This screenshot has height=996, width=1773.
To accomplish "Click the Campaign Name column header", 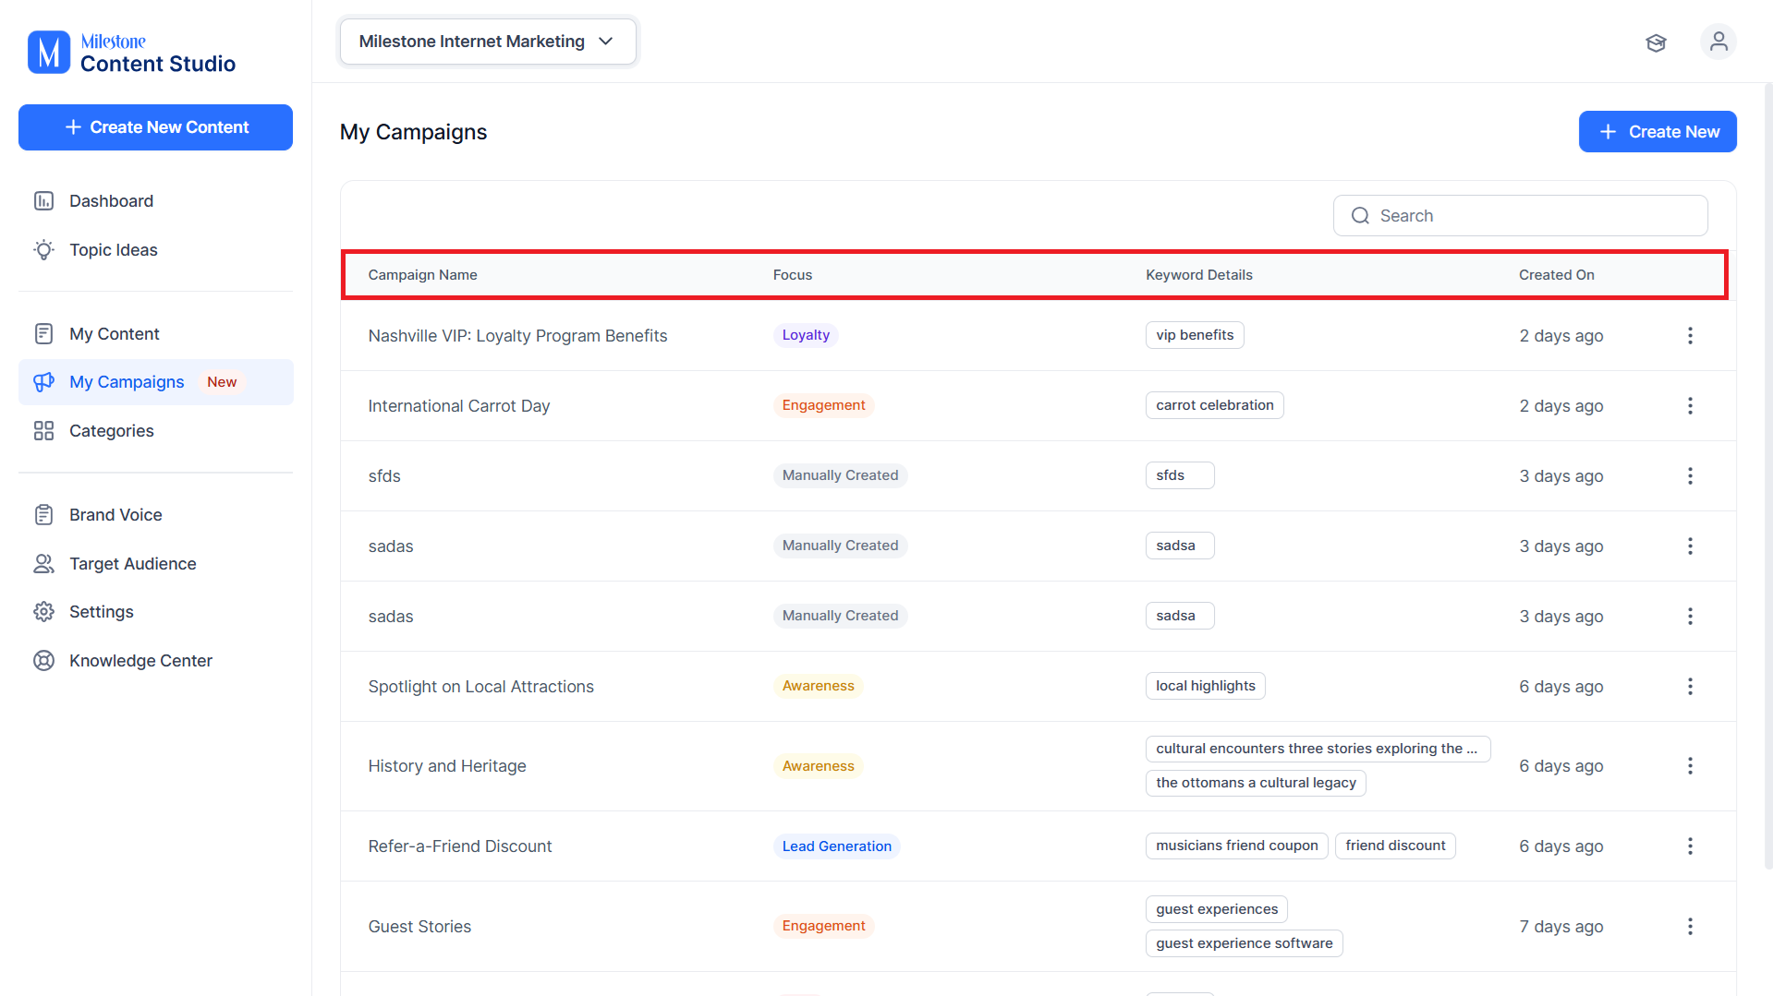I will 422,275.
